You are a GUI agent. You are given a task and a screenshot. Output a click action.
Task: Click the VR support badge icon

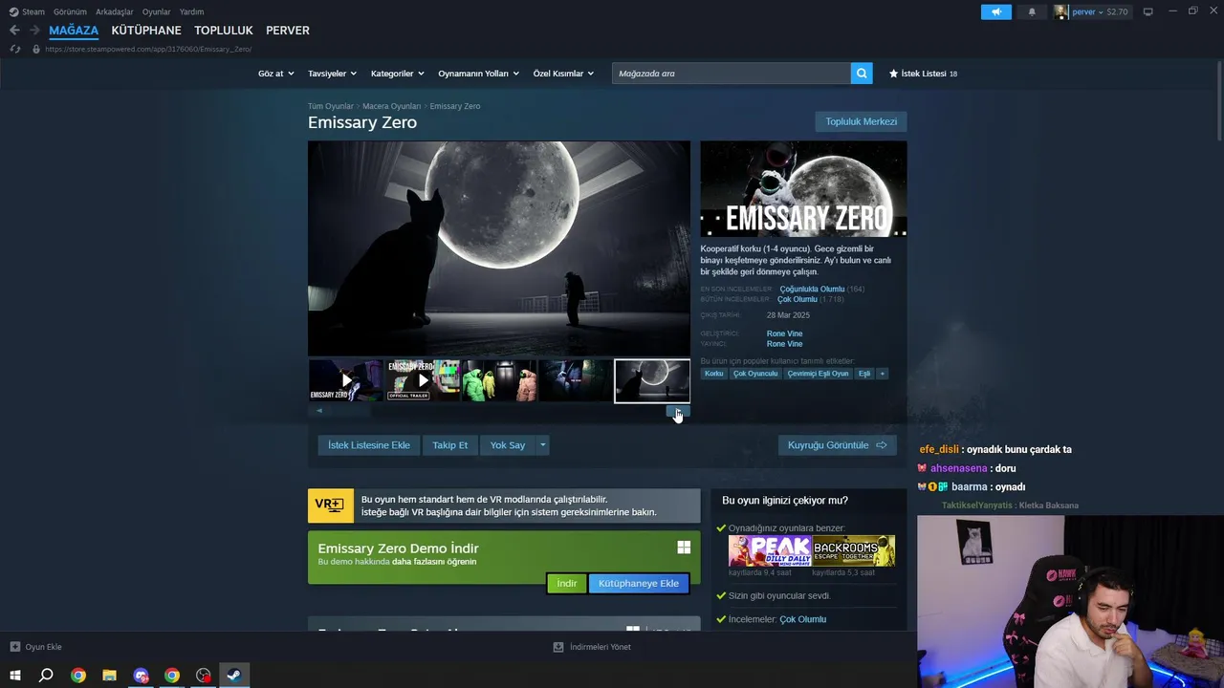click(330, 505)
